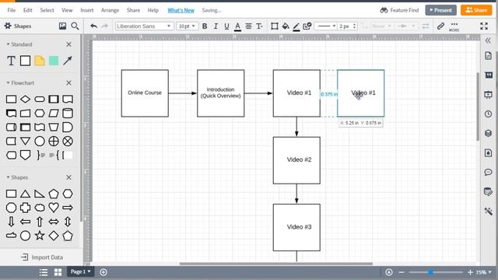Screen dimensions: 498x280
Task: Enter fullscreen mode via the expand icon
Action: coord(484,26)
